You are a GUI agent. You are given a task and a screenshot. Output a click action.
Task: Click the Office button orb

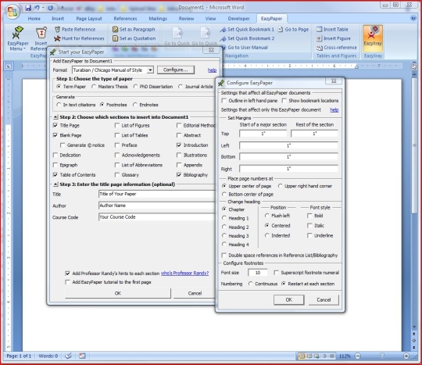(13, 12)
